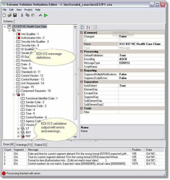170x180 pixels.
Task: Sort errors by the Segment column header
Action: [19, 150]
